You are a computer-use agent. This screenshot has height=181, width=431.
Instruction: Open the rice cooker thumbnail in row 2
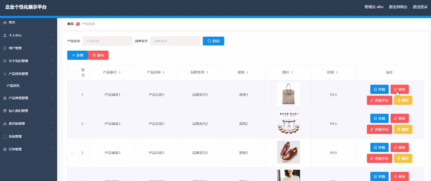pyautogui.click(x=288, y=123)
